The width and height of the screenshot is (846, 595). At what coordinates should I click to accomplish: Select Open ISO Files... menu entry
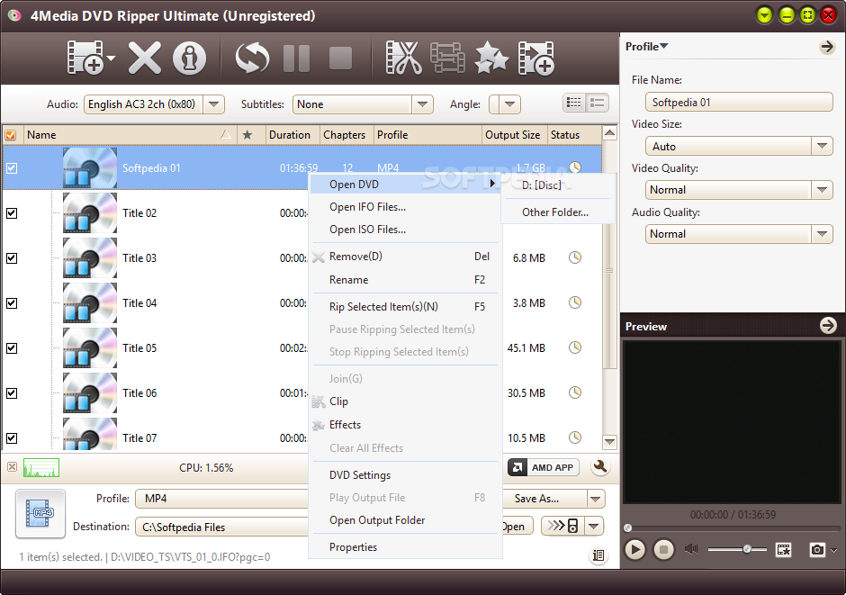(405, 230)
